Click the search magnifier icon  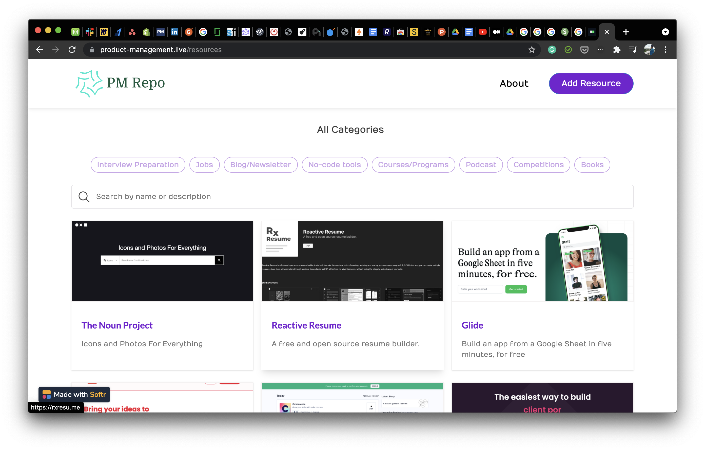tap(84, 197)
